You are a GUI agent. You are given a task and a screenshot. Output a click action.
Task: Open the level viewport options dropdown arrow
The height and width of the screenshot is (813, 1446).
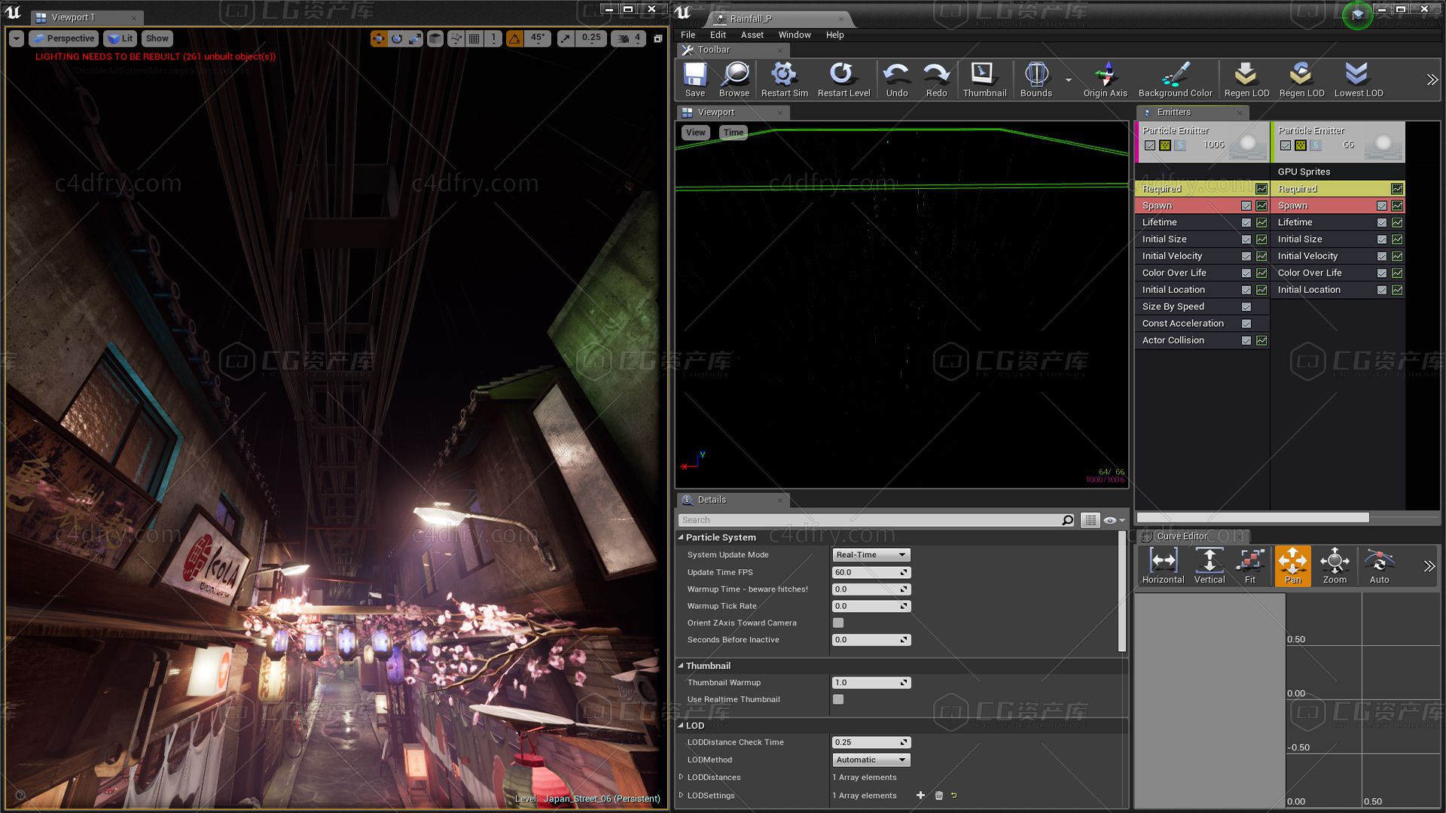pos(16,38)
